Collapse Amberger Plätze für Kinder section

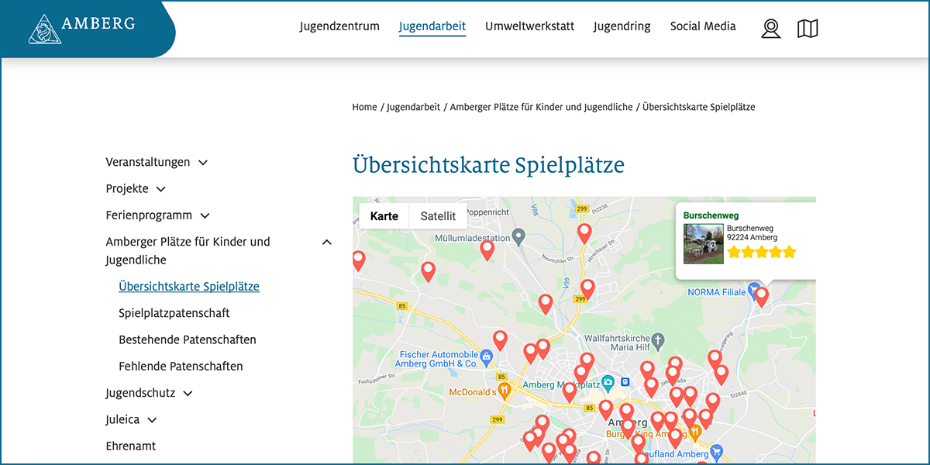click(x=326, y=242)
